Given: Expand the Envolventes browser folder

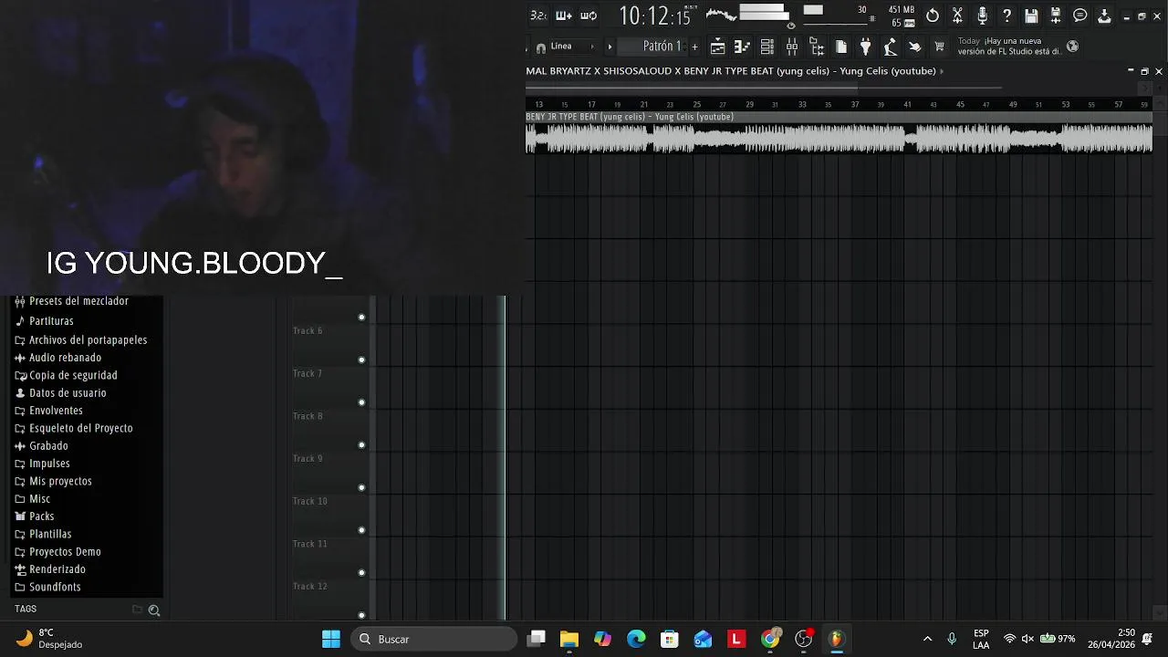Looking at the screenshot, I should pos(48,411).
